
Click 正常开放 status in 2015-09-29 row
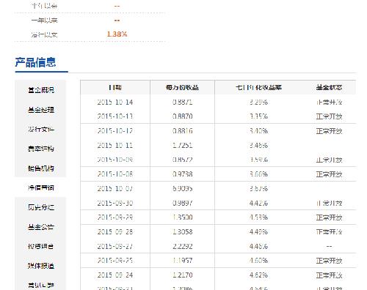pyautogui.click(x=329, y=218)
